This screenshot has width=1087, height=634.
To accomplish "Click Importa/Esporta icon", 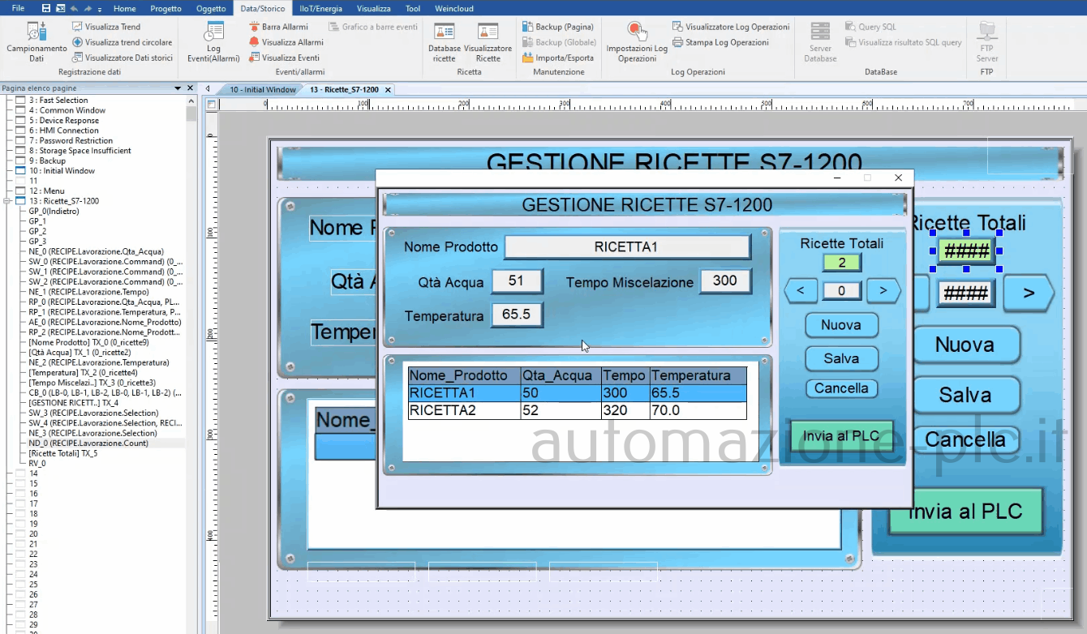I will point(527,58).
